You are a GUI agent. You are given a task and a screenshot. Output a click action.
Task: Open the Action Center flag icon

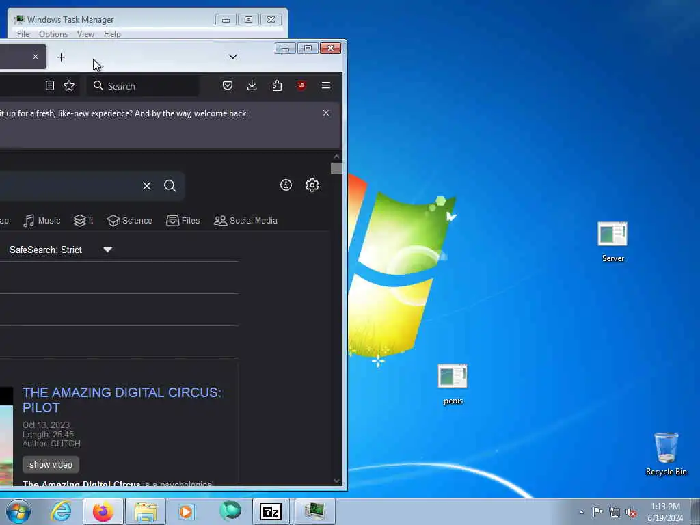597,511
